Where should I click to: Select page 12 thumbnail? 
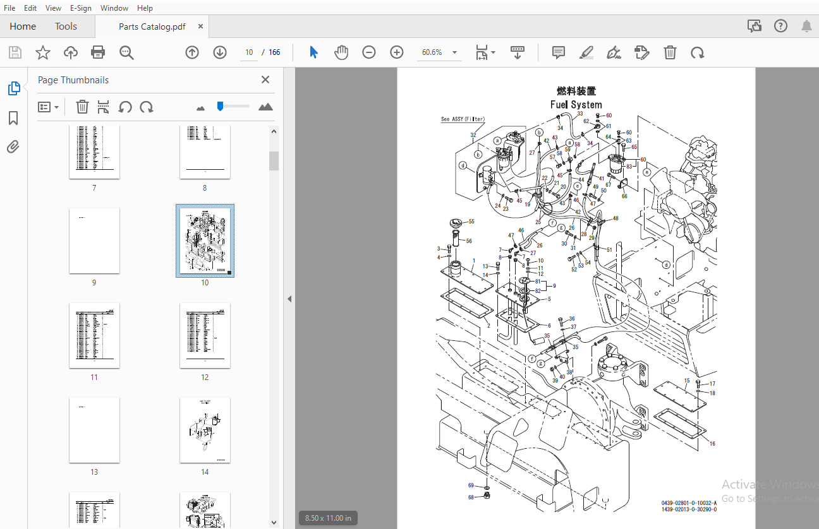pos(205,335)
